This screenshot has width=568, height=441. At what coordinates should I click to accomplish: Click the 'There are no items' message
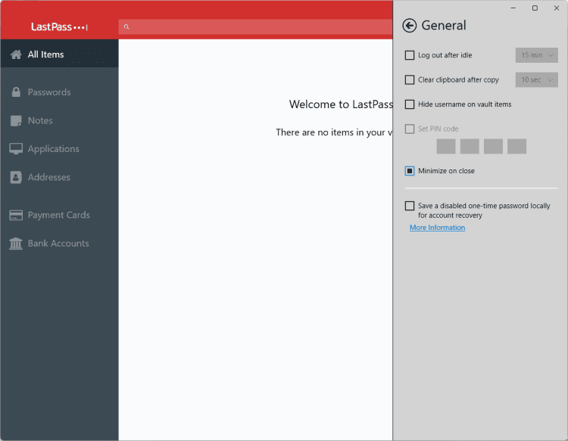(x=334, y=132)
